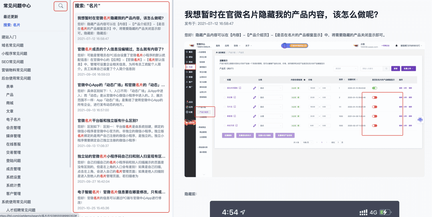Open 服务 in embedded top navigation
Viewport: 432px width, 217px height.
pyautogui.click(x=218, y=46)
